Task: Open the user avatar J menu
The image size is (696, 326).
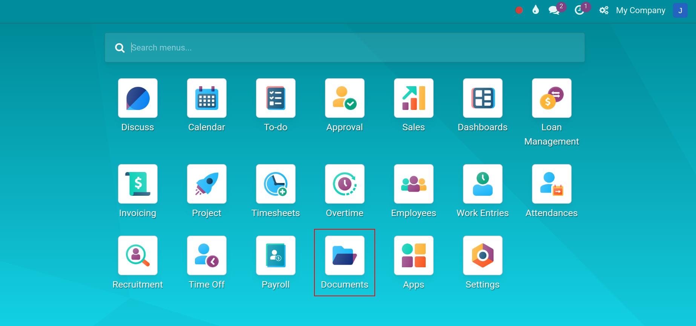Action: [x=680, y=11]
